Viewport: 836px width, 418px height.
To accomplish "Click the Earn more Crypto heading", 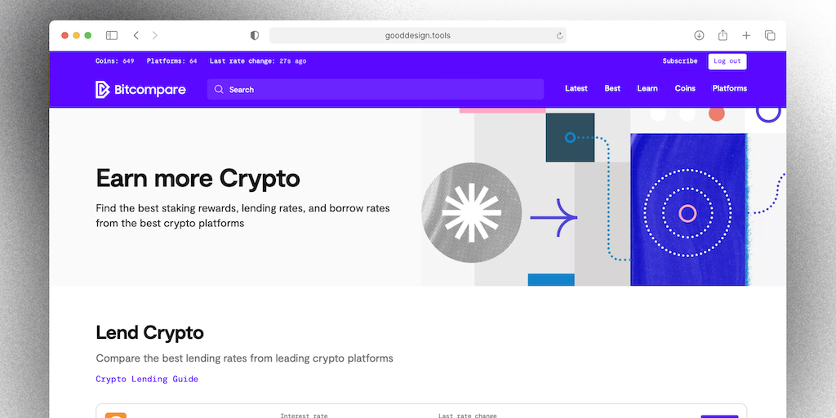I will pos(198,179).
